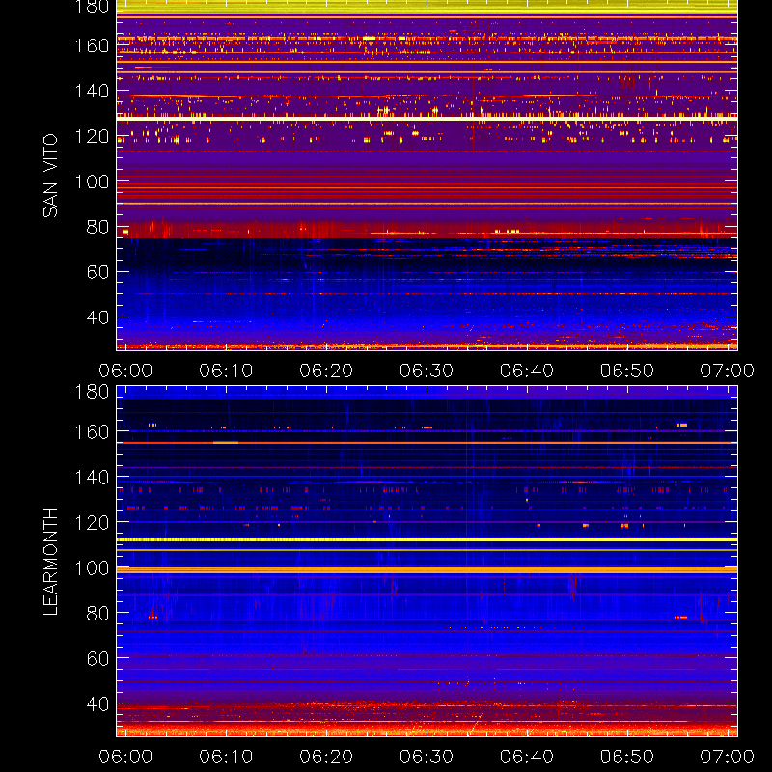Click the 06:30 time label under San Vito plot

pos(427,371)
